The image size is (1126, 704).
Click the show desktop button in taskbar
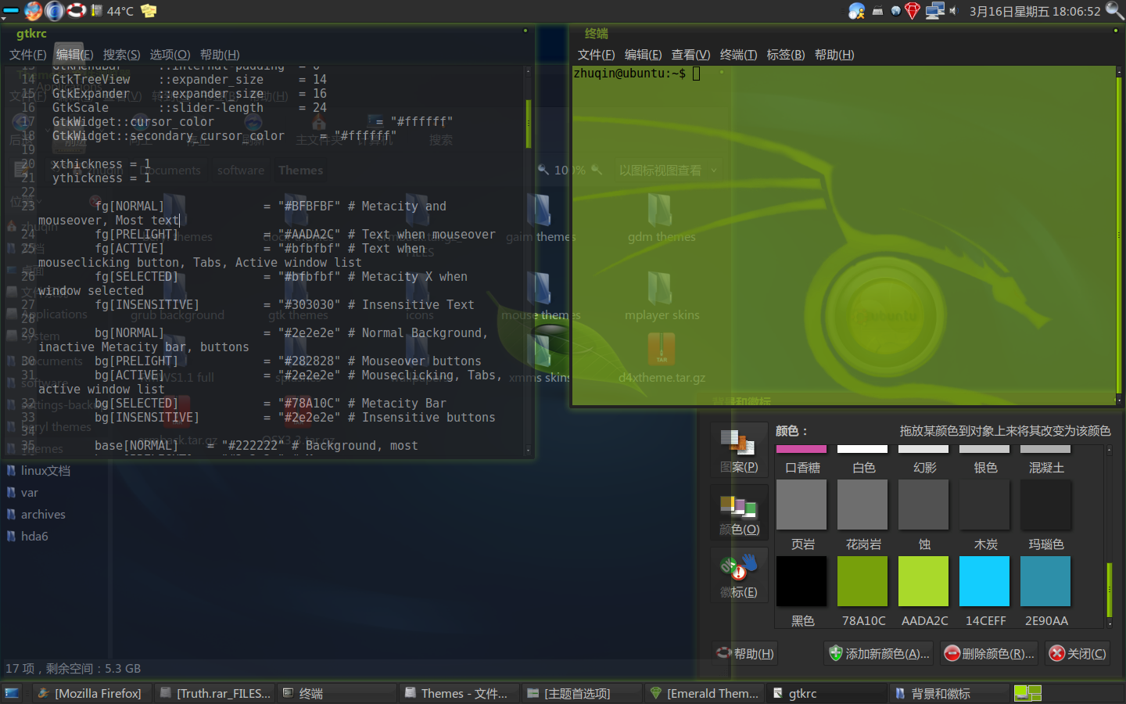coord(13,693)
